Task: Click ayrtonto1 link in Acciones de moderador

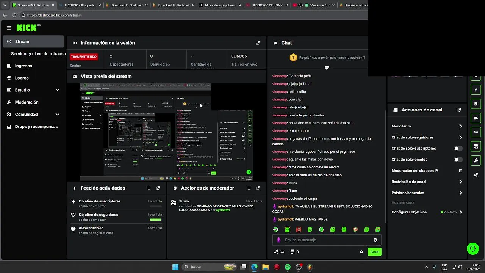Action: point(223,210)
